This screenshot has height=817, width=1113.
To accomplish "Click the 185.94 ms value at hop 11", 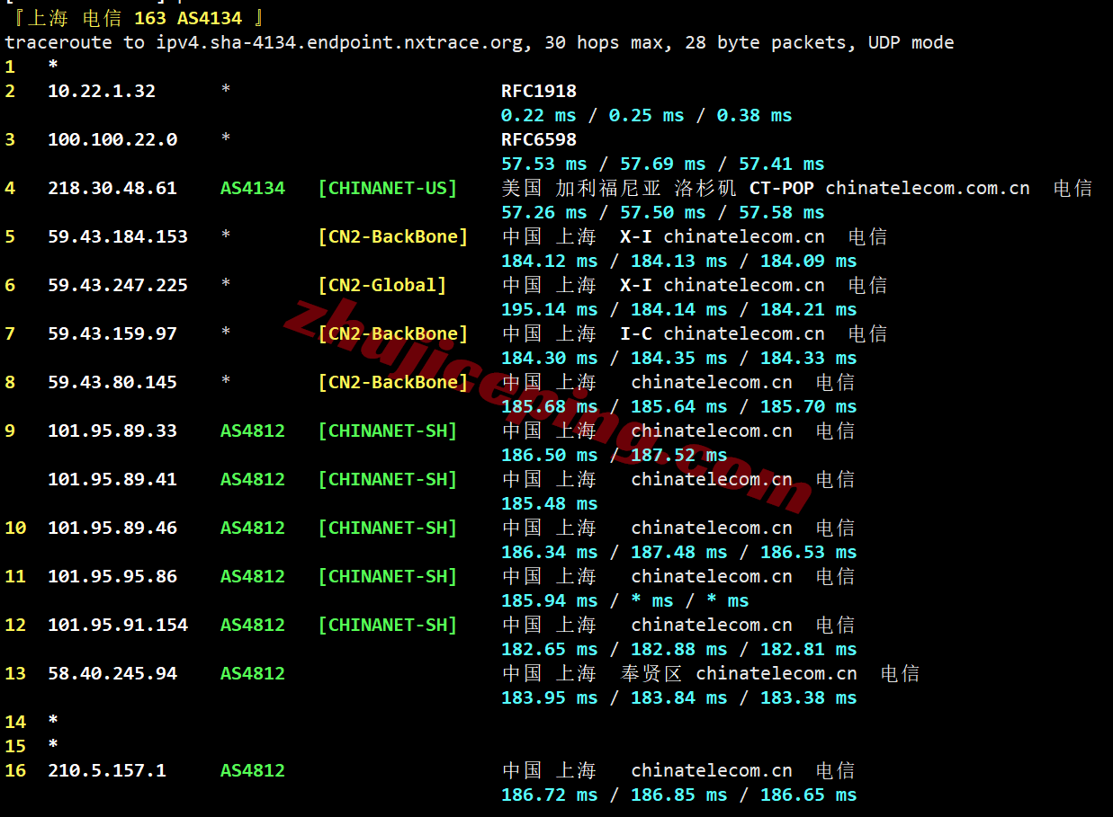I will [x=550, y=600].
